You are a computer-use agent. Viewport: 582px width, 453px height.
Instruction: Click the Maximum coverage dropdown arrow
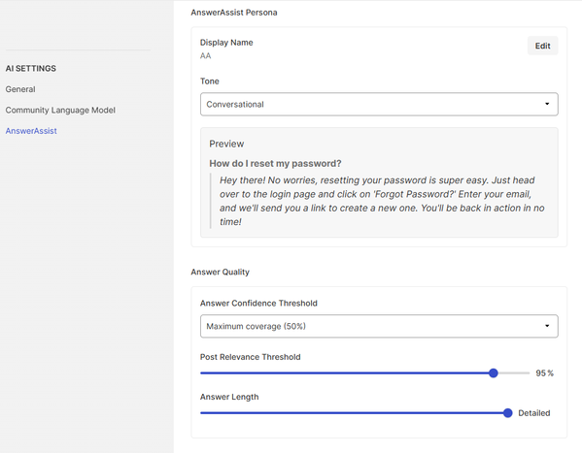click(x=547, y=326)
